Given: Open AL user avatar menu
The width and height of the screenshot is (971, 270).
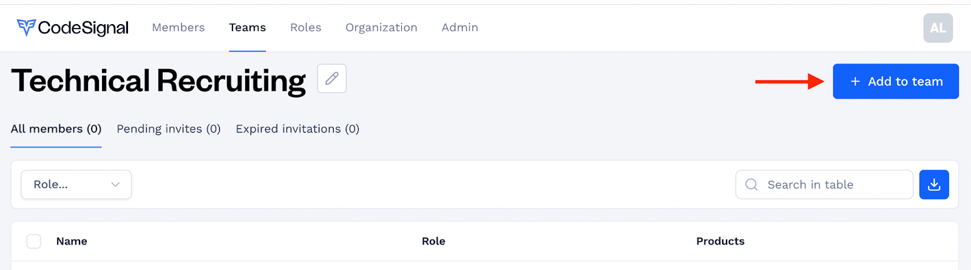Looking at the screenshot, I should pos(938,28).
